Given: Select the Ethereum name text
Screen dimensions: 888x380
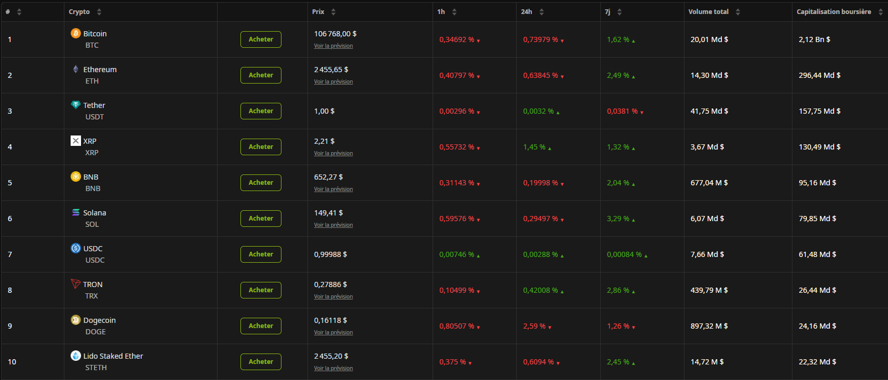Looking at the screenshot, I should pyautogui.click(x=100, y=70).
